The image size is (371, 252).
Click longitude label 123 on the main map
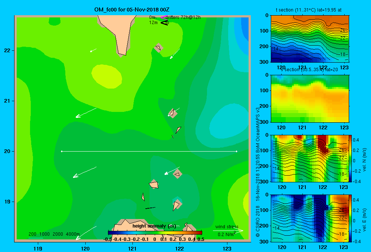pos(227,248)
